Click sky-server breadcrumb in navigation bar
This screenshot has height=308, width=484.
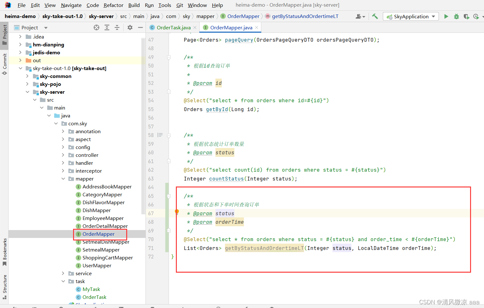[x=101, y=16]
